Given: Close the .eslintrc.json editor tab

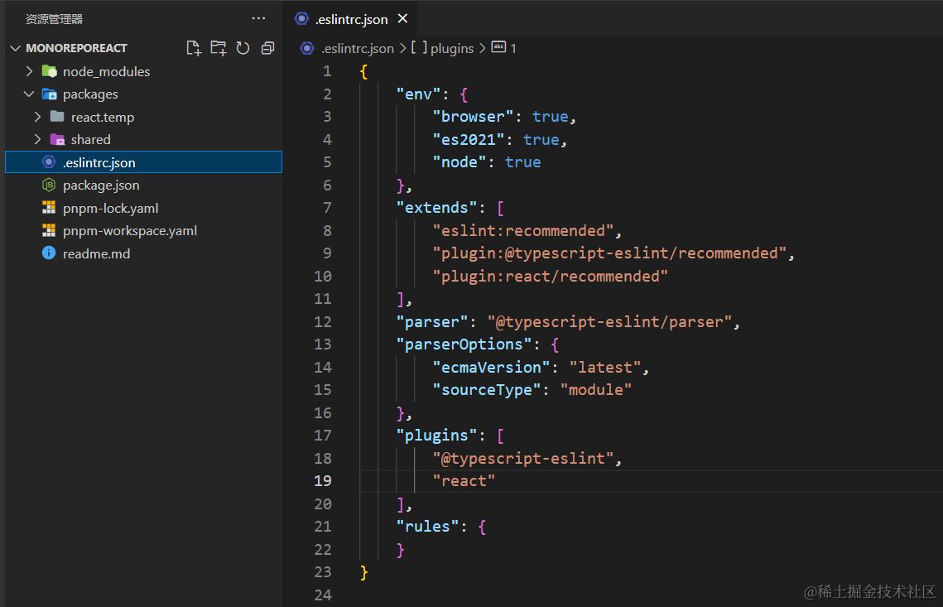Looking at the screenshot, I should (403, 19).
